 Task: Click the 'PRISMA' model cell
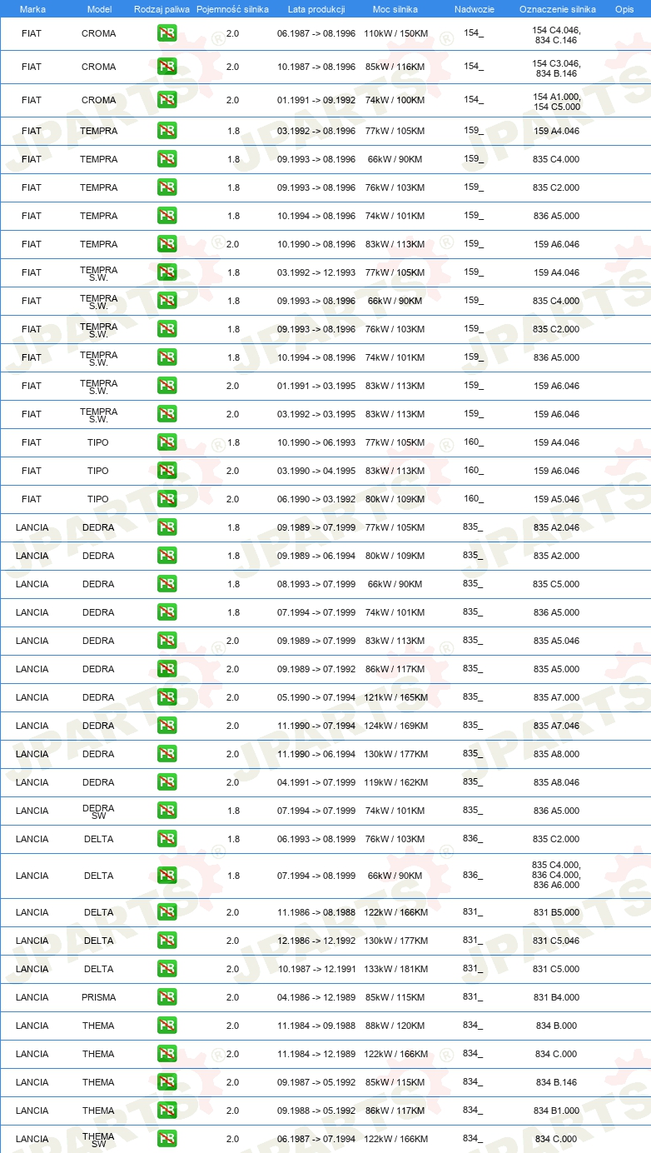click(x=99, y=997)
